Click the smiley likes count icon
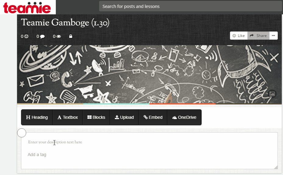Viewport: 283px width, 175px height. pos(27,36)
